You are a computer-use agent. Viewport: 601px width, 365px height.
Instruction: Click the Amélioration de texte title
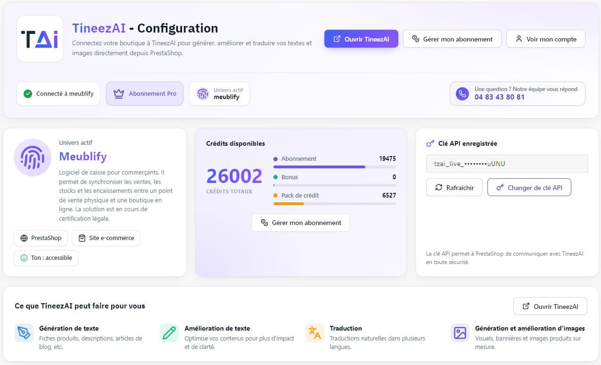(217, 328)
